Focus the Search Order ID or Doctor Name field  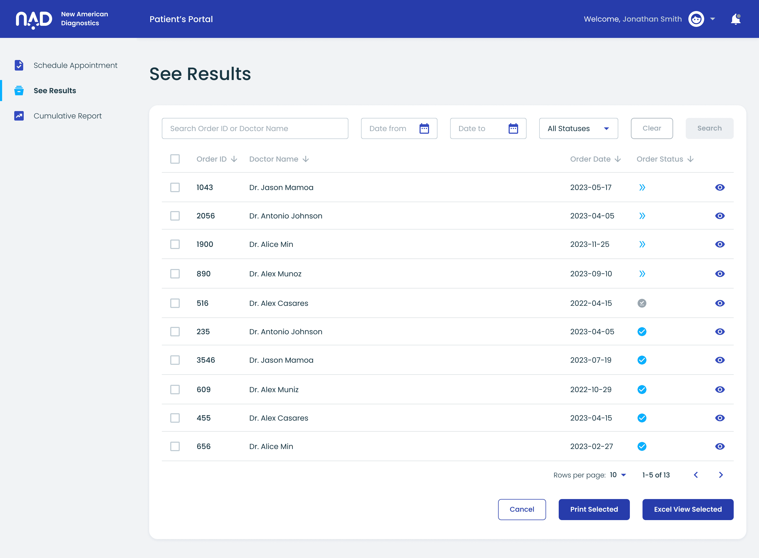(255, 128)
